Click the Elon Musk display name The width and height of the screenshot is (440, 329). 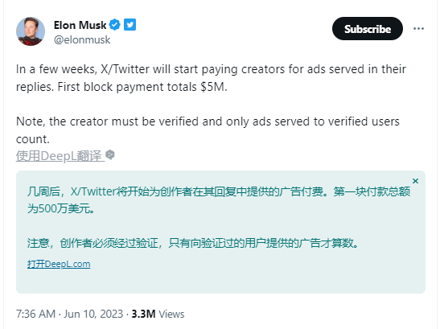[80, 25]
